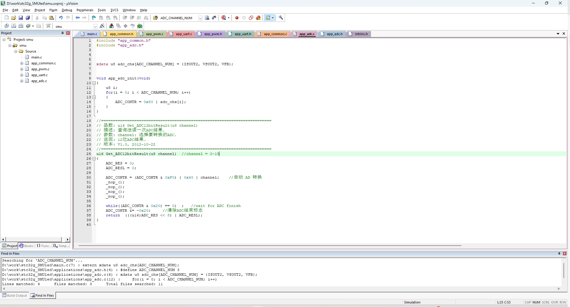Image resolution: width=570 pixels, height=307 pixels.
Task: Click the Open file icon
Action: point(14,18)
